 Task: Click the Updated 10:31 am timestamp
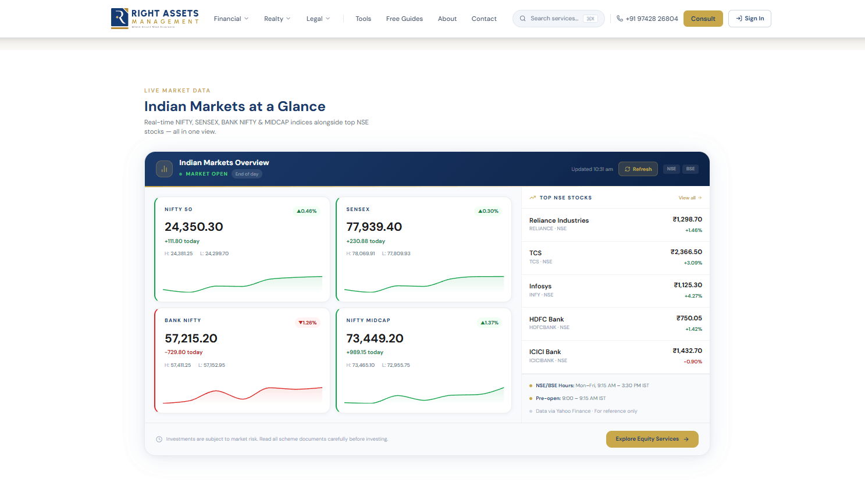point(592,169)
